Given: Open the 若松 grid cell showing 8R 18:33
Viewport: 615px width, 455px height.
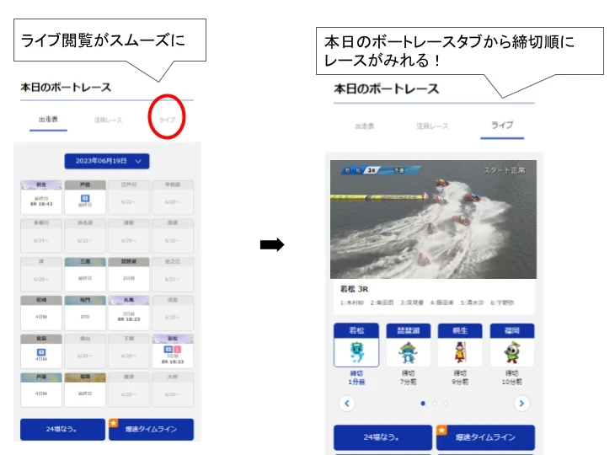Looking at the screenshot, I should point(173,351).
